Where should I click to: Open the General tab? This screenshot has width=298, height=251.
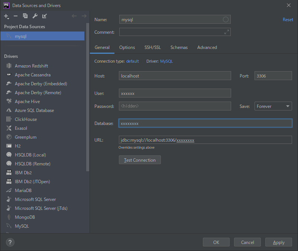click(102, 47)
